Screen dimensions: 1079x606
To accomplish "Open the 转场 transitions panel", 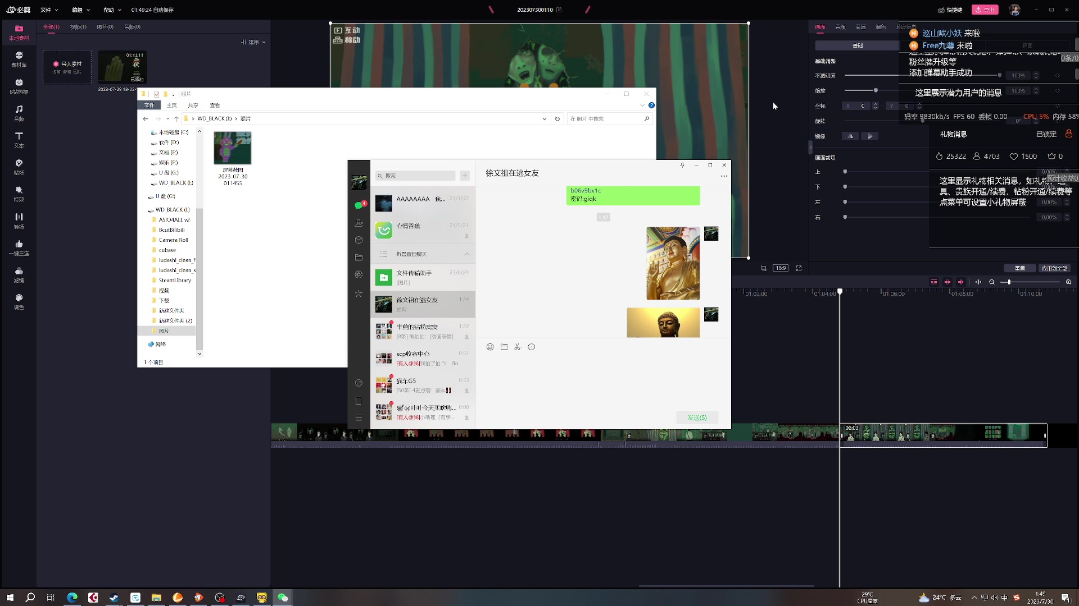I will (x=19, y=221).
